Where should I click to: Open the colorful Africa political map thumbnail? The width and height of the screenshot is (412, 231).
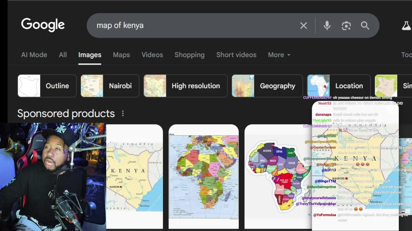[x=204, y=176]
